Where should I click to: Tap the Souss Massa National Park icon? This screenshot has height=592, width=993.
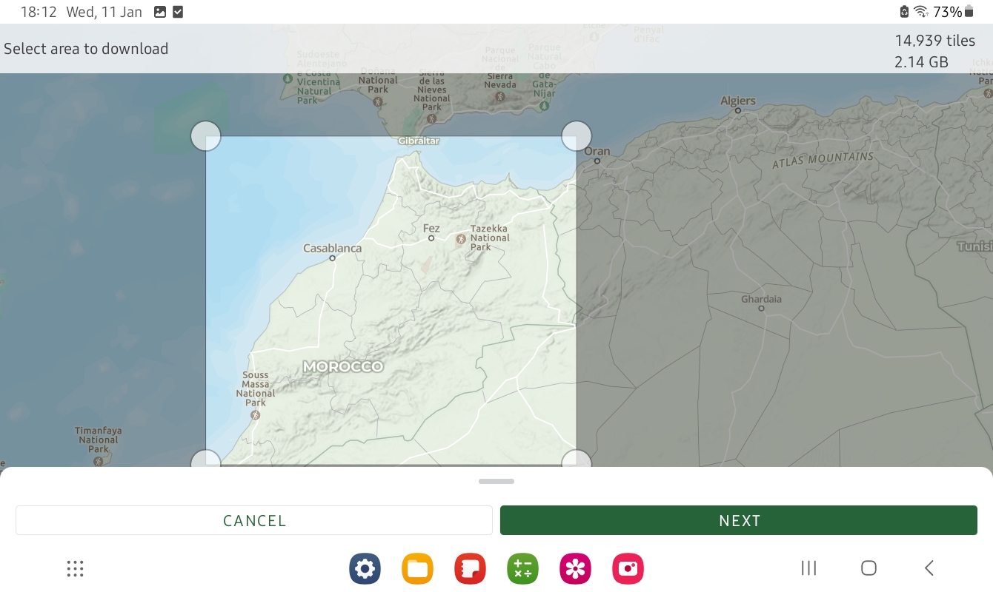click(x=256, y=415)
